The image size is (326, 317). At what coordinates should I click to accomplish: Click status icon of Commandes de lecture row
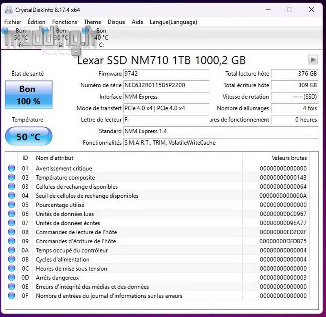(12, 232)
